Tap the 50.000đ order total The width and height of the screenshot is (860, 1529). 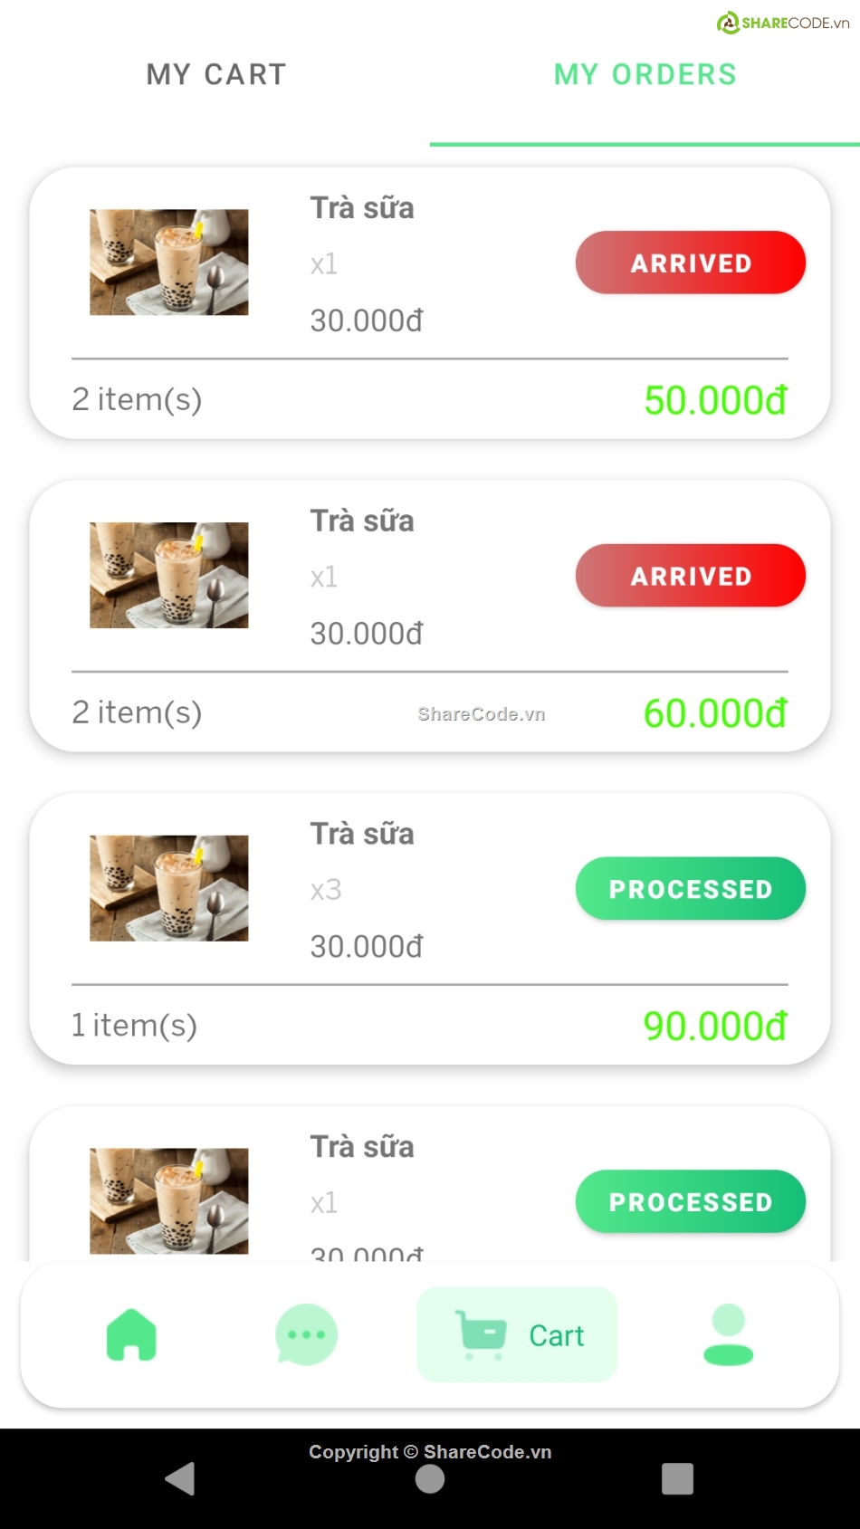click(714, 400)
